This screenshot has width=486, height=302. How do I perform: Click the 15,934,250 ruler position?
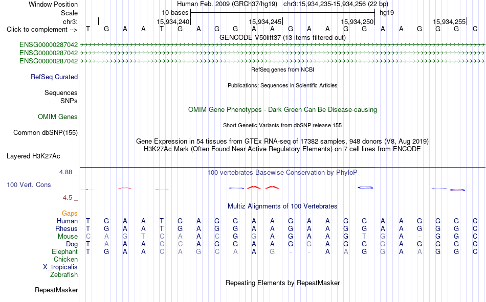357,21
